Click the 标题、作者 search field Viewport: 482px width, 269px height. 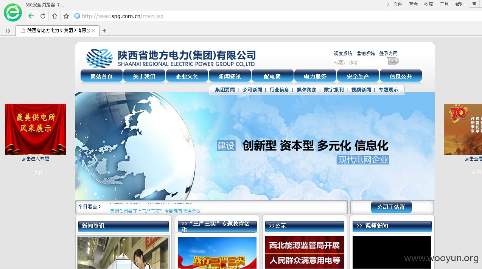point(359,63)
